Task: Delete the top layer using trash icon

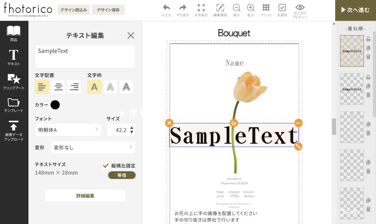Action: pyautogui.click(x=368, y=57)
